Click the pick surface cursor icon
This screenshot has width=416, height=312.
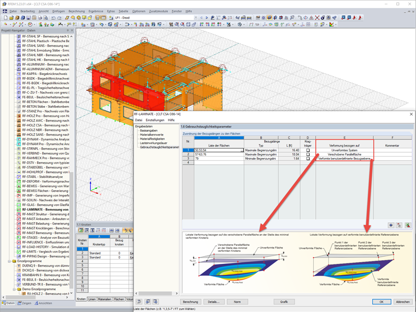point(399,226)
